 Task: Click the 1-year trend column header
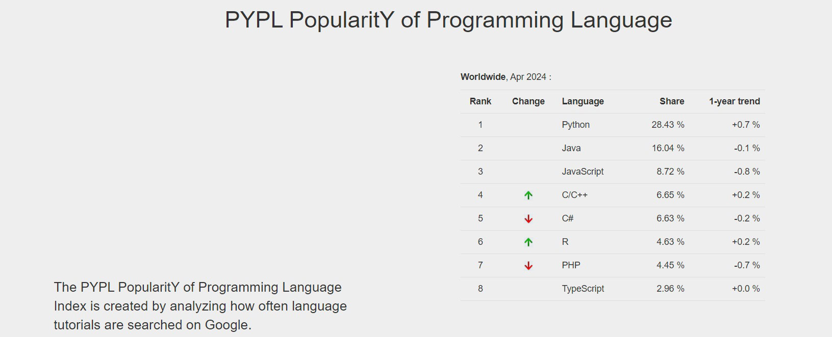(x=734, y=101)
